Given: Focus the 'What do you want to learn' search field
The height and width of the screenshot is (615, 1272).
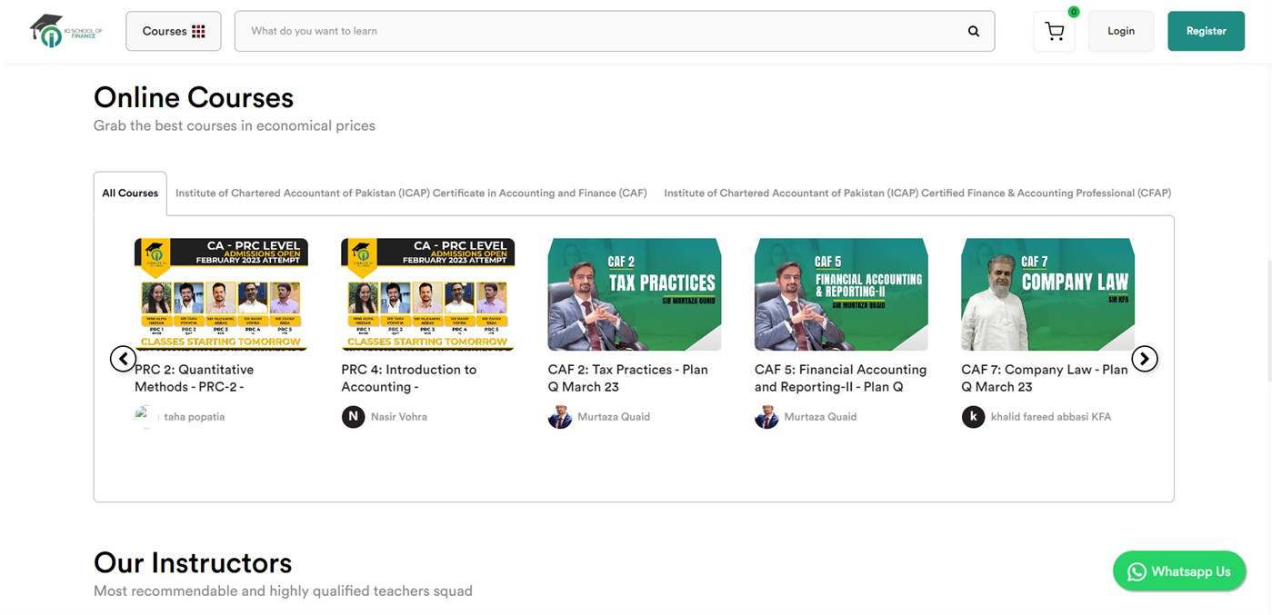Looking at the screenshot, I should [x=600, y=31].
